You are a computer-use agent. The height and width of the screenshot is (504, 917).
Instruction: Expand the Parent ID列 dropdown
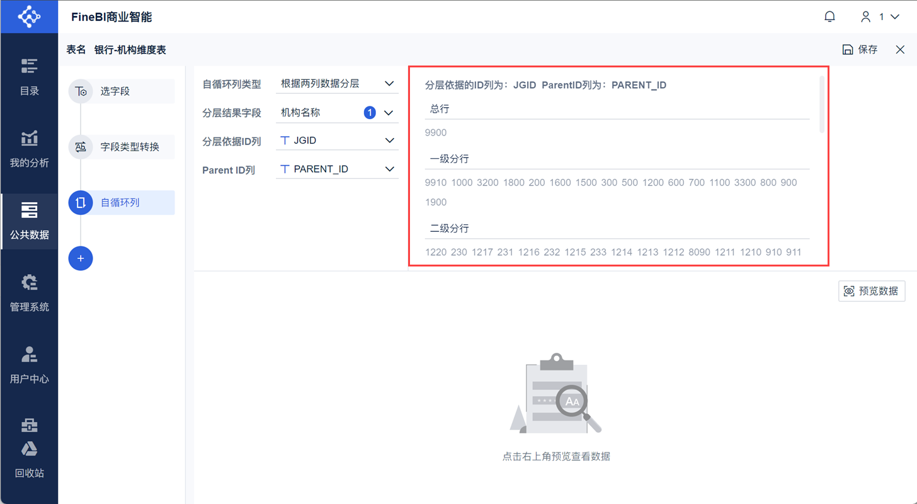(x=337, y=169)
